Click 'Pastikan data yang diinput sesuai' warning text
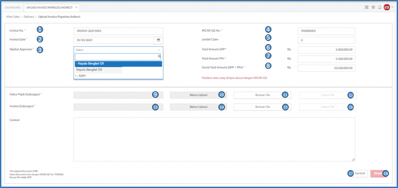This screenshot has width=398, height=188. pos(234,78)
